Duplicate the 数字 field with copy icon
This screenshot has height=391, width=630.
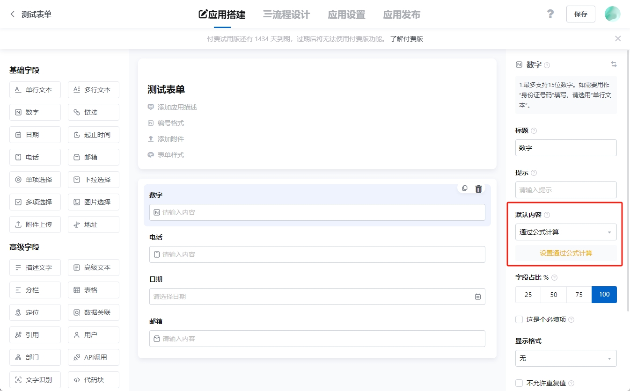464,188
